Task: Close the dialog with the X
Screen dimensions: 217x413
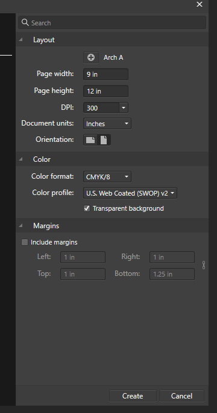Action: pos(200,4)
